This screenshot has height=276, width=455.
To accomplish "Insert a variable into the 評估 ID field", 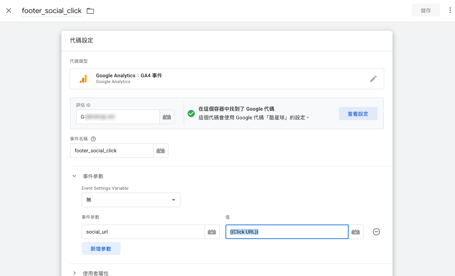I will click(167, 116).
